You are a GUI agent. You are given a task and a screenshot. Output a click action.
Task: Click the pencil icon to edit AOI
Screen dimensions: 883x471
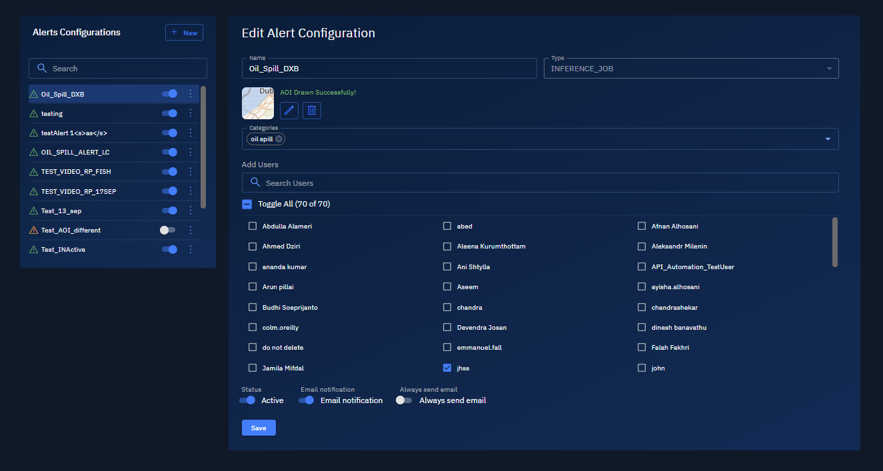[x=289, y=111]
